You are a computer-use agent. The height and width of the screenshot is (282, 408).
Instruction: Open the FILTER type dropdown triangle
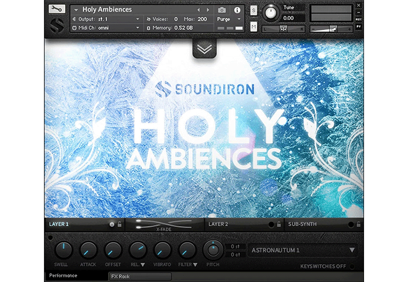click(195, 265)
